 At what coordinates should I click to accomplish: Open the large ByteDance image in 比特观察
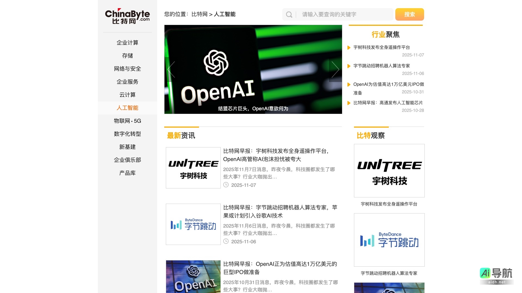(x=389, y=240)
